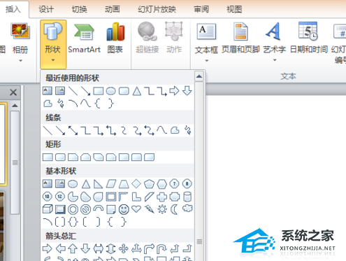Click the 超链接 hyperlink button
Screen dimensions: 346x261
[147, 38]
